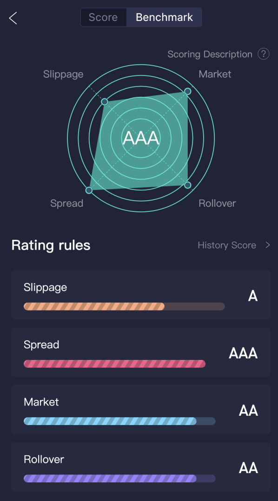Viewport: 278px width, 501px height.
Task: Open the History Score link
Action: pos(227,245)
